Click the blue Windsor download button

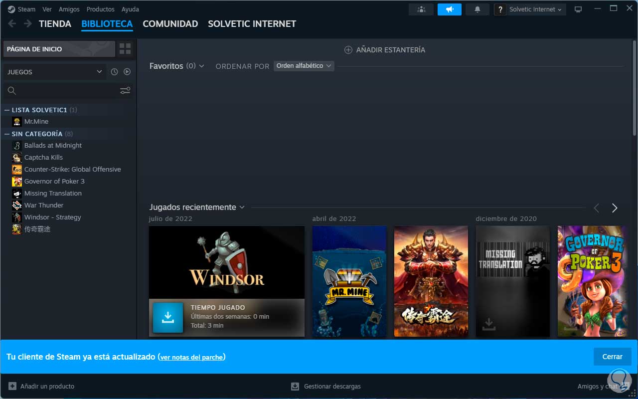(168, 317)
